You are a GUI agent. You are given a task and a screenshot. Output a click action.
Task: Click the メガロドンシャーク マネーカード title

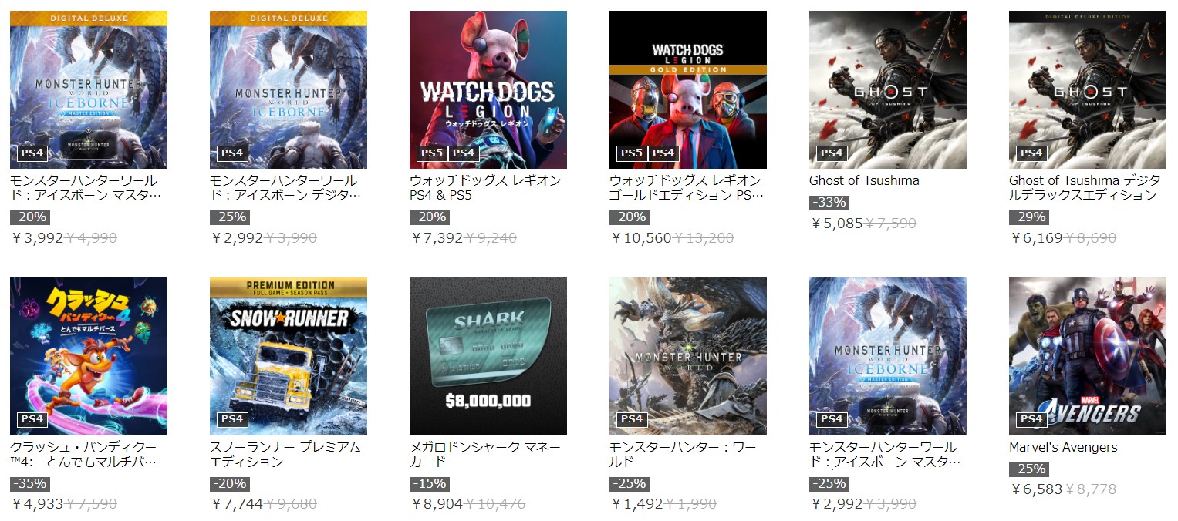(x=485, y=455)
